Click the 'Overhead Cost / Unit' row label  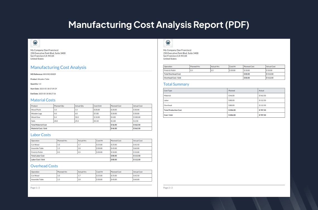click(x=172, y=78)
